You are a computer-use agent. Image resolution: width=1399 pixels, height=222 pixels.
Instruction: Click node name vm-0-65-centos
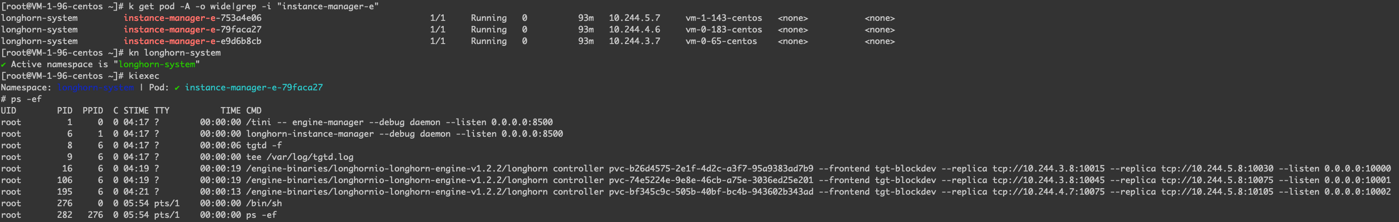point(721,41)
